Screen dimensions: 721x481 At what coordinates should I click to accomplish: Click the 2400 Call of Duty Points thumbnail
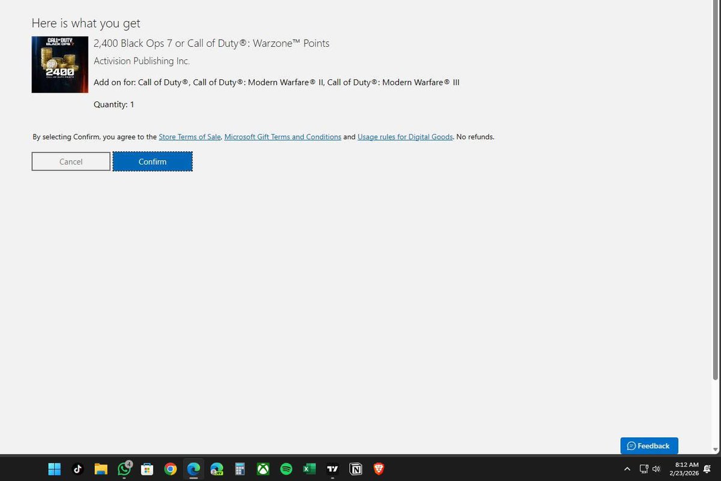60,65
